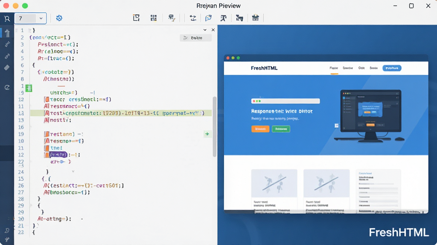Image resolution: width=437 pixels, height=245 pixels.
Task: Click the third sidebar tool icon
Action: pos(7,56)
